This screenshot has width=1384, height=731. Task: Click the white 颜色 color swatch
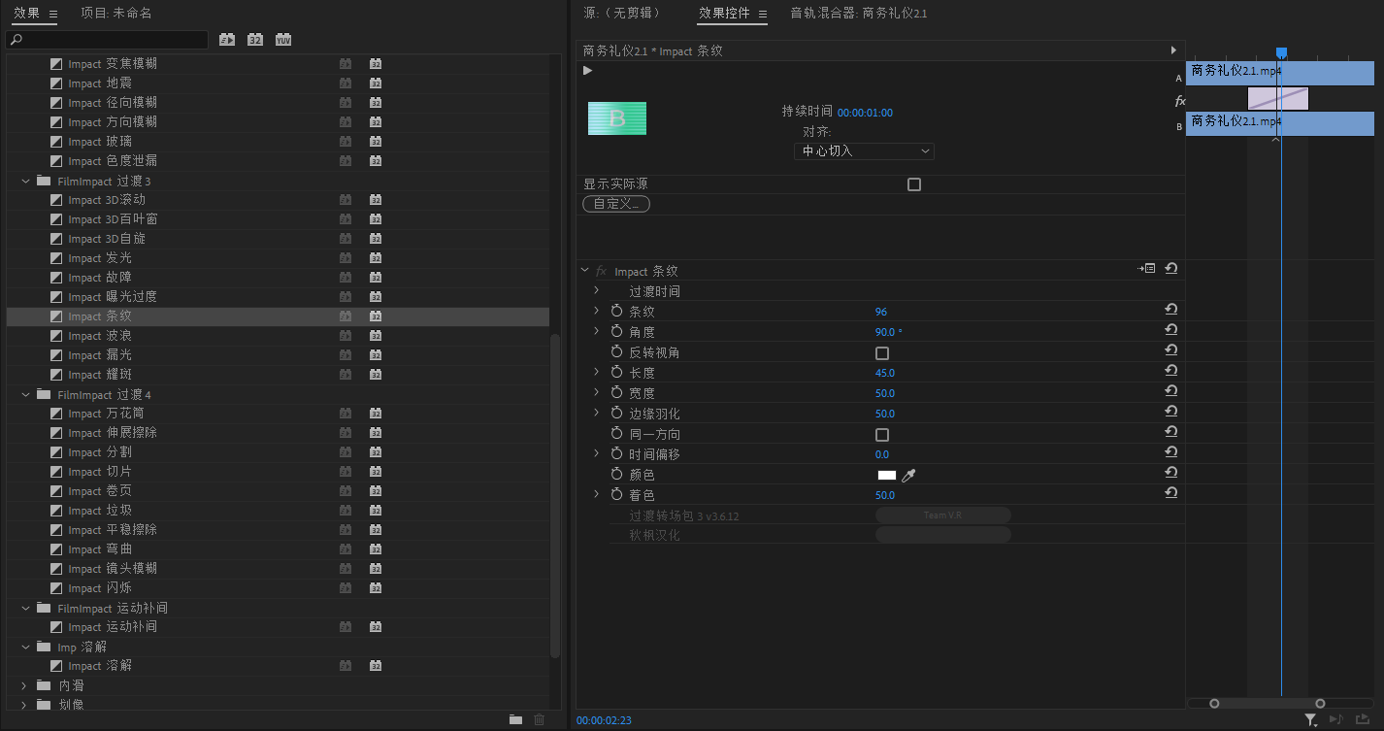tap(886, 475)
